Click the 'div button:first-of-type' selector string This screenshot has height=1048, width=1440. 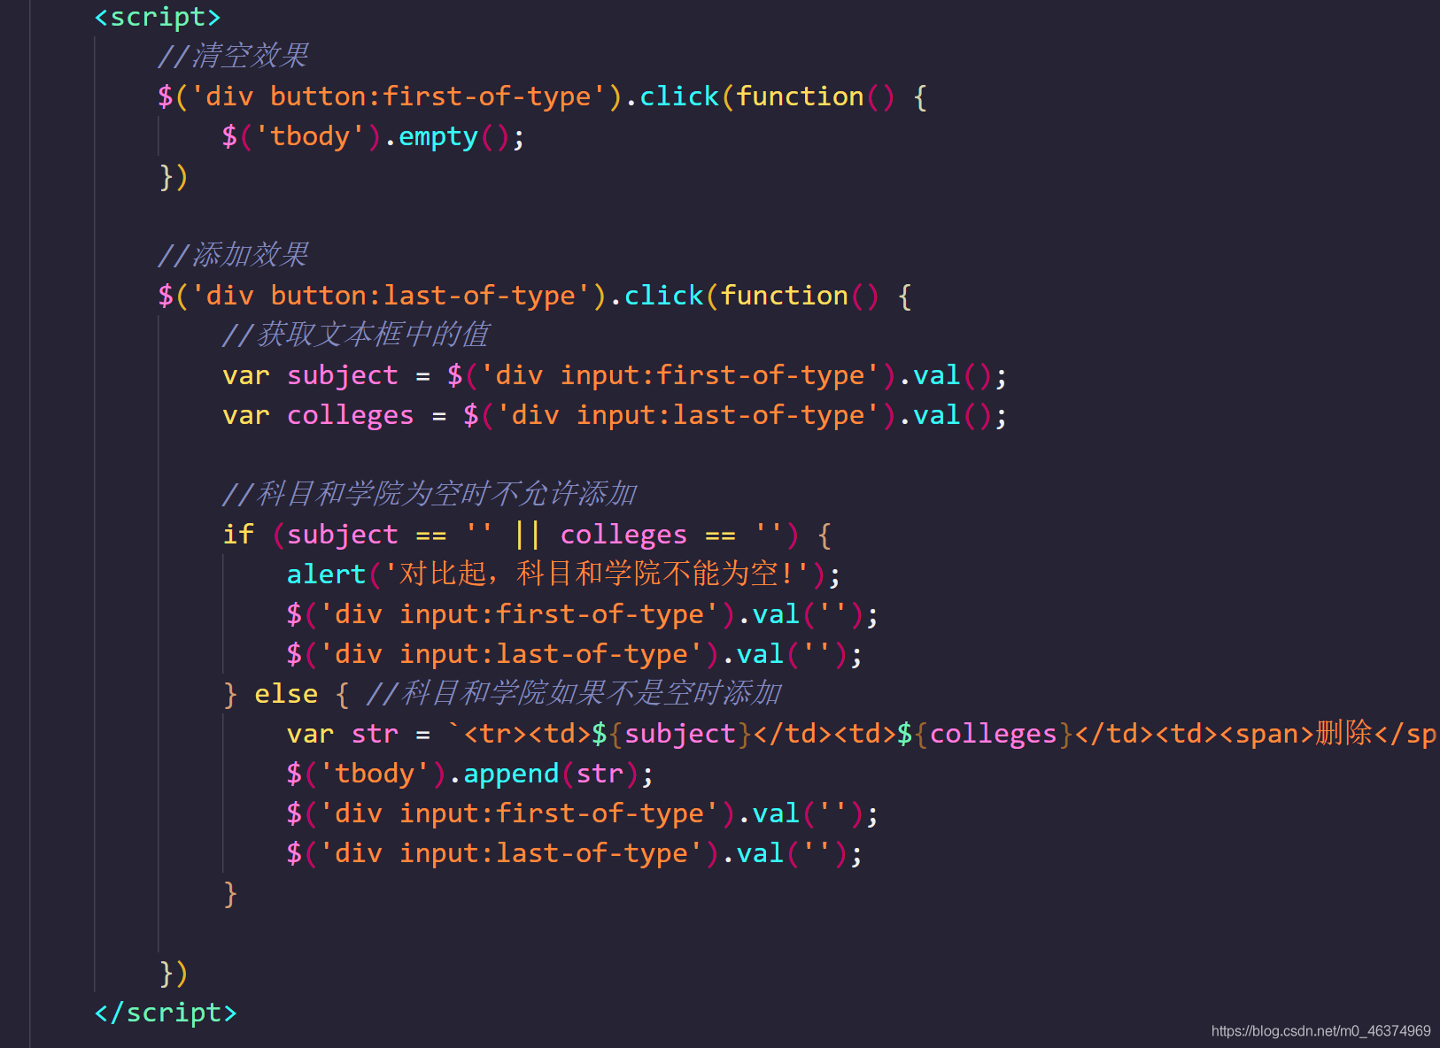point(399,96)
